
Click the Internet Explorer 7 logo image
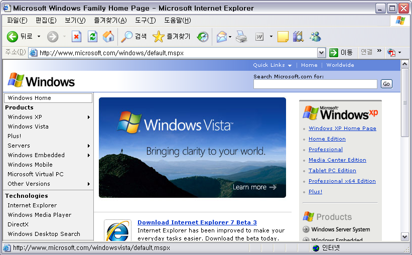[x=118, y=230]
